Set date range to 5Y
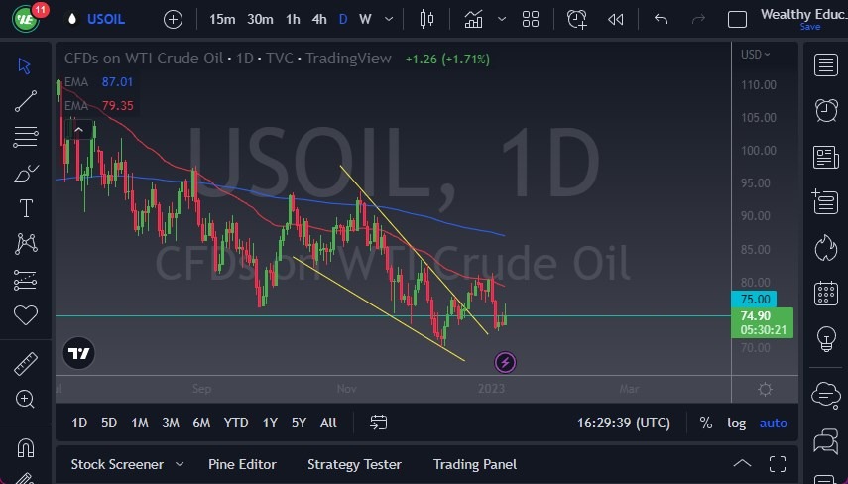This screenshot has height=484, width=848. 299,423
